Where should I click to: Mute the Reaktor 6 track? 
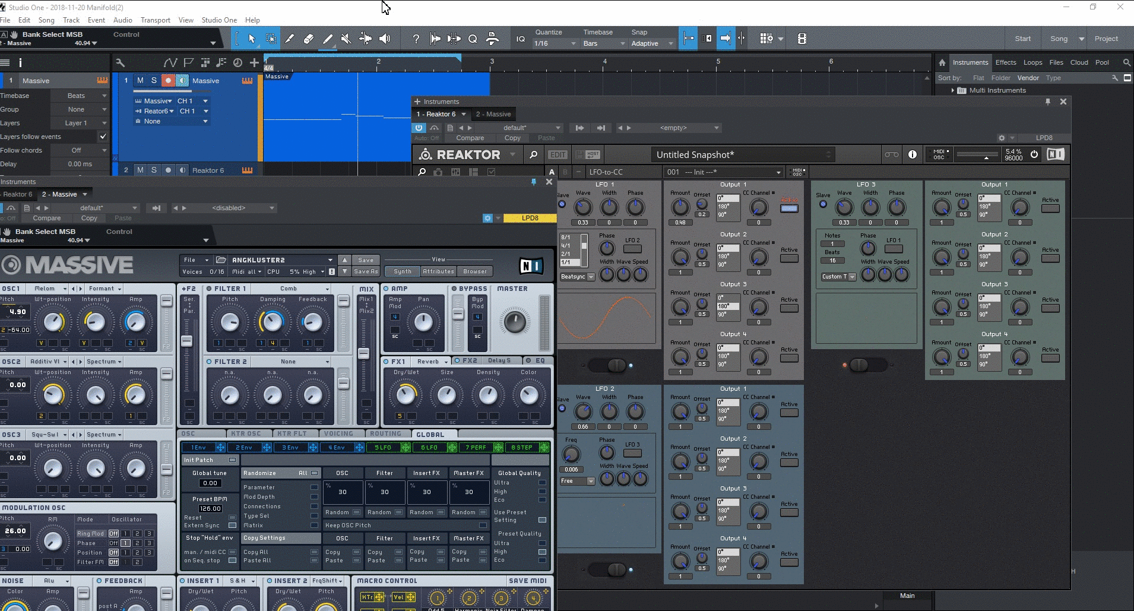click(140, 170)
